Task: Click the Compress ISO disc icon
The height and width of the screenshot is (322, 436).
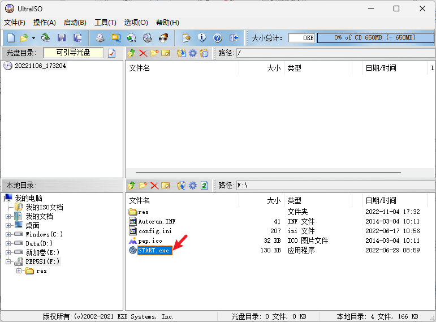Action: 132,38
